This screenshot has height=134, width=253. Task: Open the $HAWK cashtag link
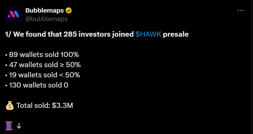click(148, 34)
